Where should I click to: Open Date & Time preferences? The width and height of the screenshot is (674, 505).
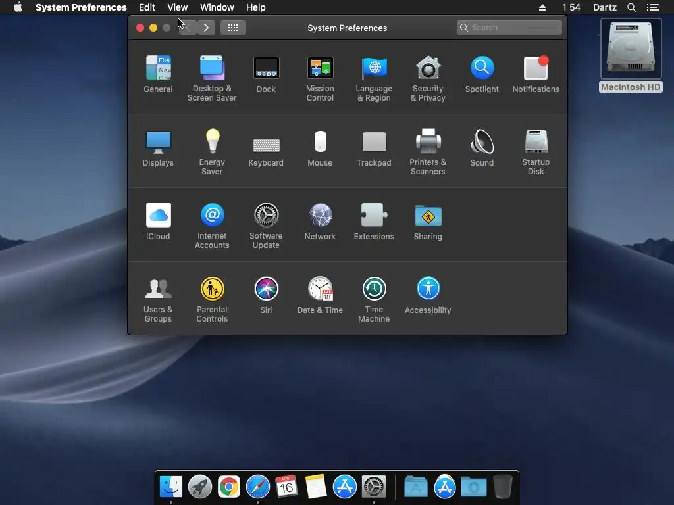320,295
